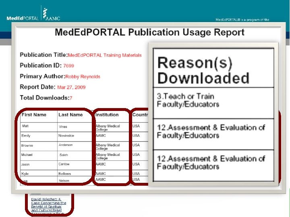Select 'AAMC' in Jason Cantow's row

[x=101, y=164]
